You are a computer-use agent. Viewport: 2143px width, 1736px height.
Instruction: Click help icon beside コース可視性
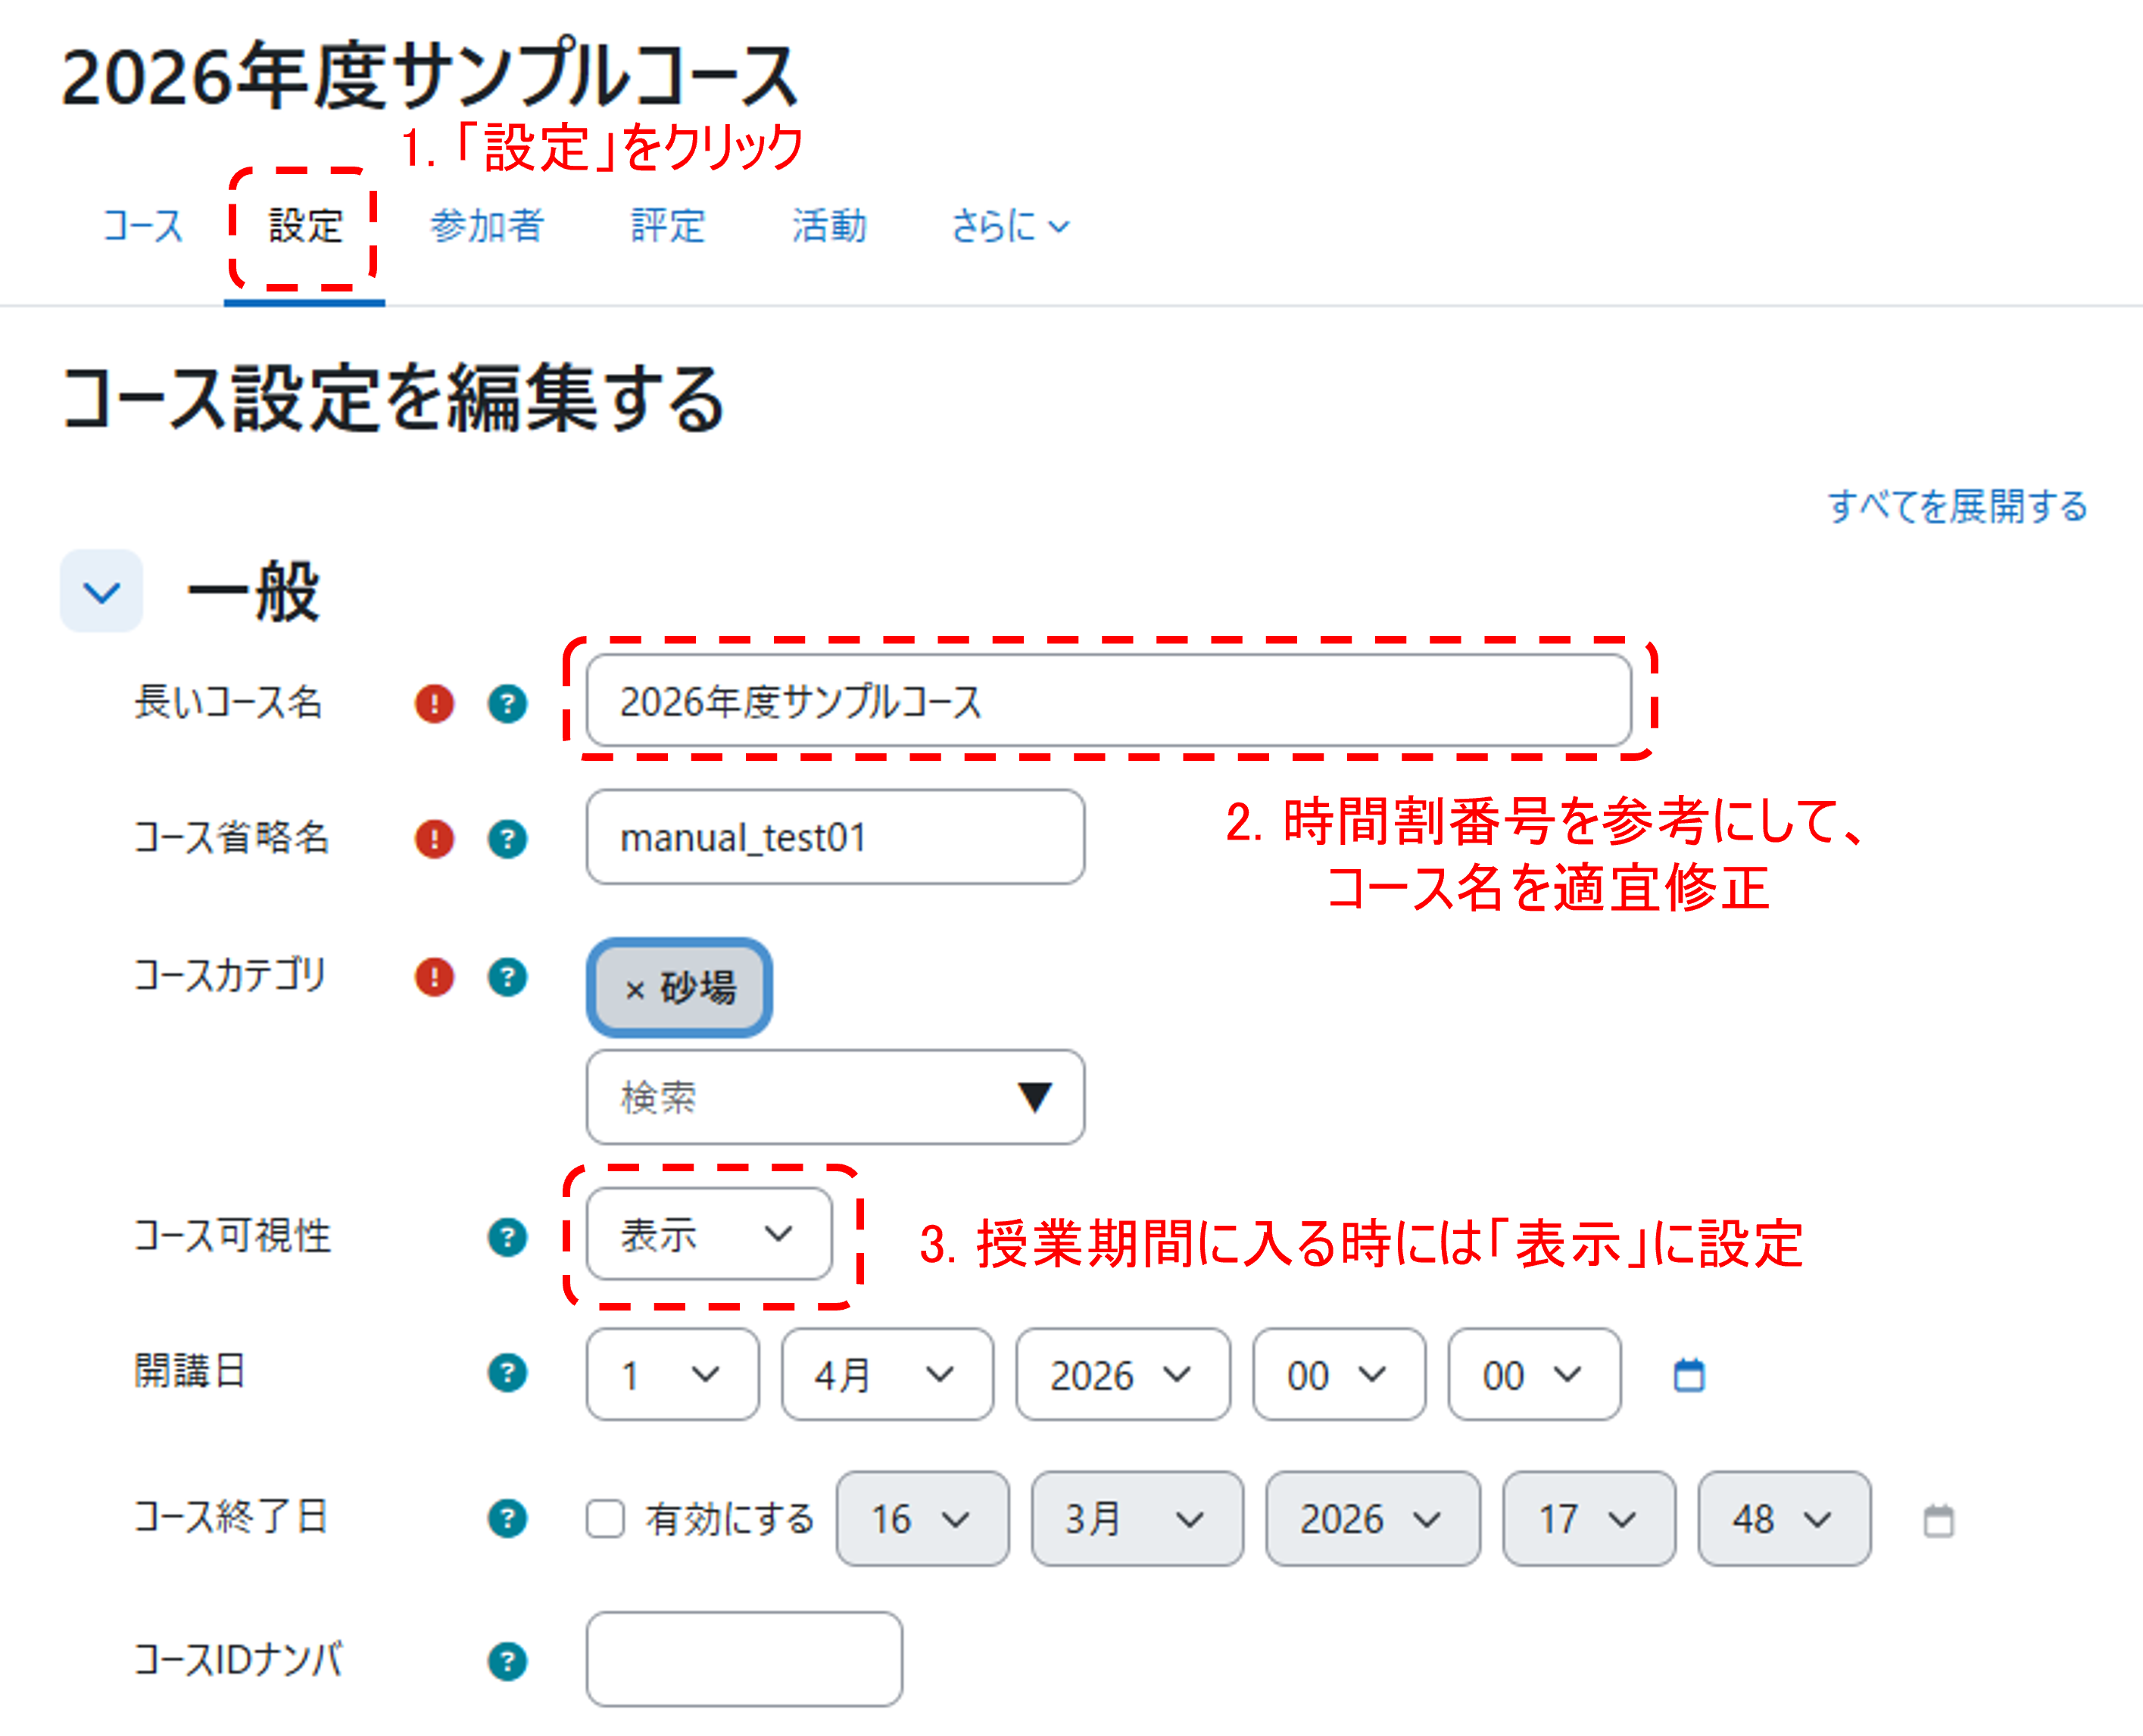pos(507,1237)
